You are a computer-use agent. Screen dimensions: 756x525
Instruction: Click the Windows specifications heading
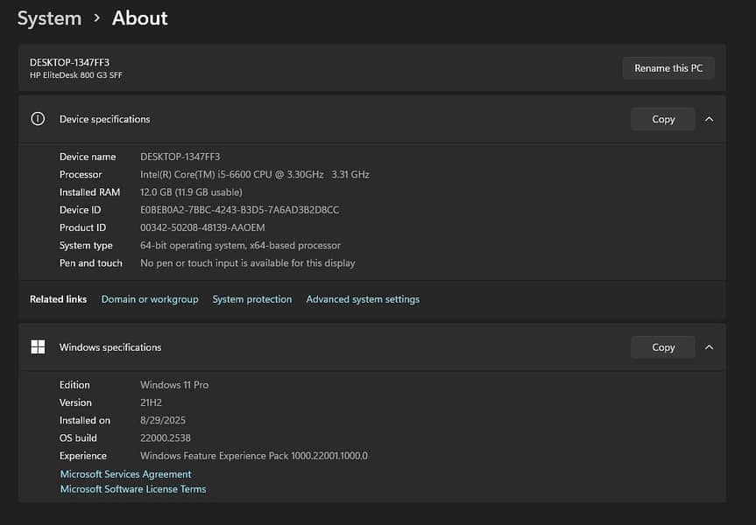pos(110,347)
